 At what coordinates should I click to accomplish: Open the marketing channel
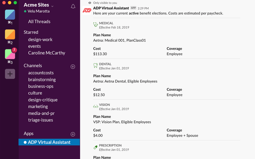38,106
